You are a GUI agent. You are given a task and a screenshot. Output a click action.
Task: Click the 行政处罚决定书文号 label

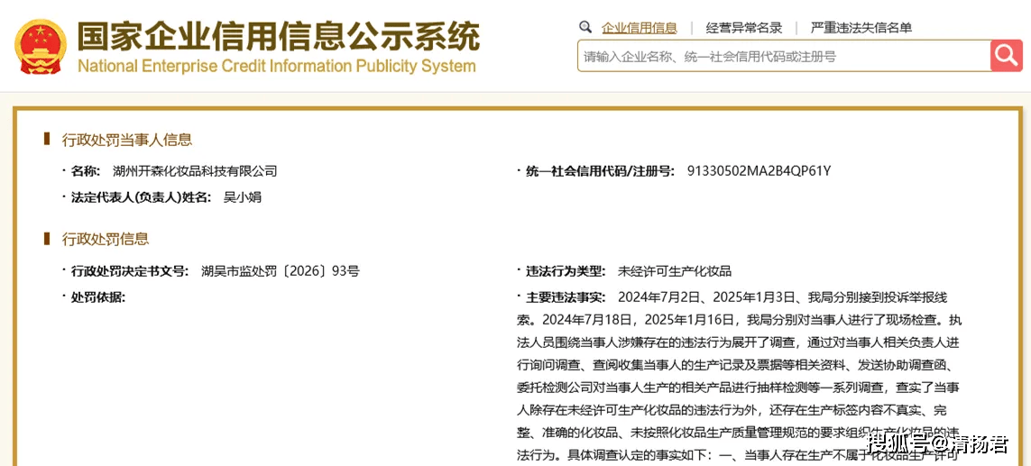[130, 270]
